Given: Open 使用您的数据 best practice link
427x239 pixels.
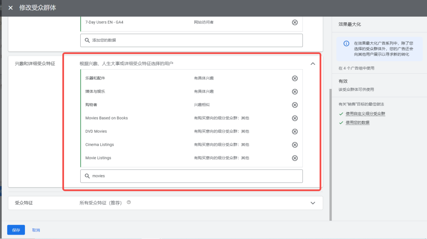Looking at the screenshot, I should [x=357, y=123].
